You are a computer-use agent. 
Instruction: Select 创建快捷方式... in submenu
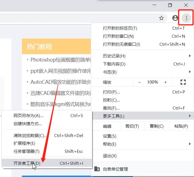(x=47, y=124)
